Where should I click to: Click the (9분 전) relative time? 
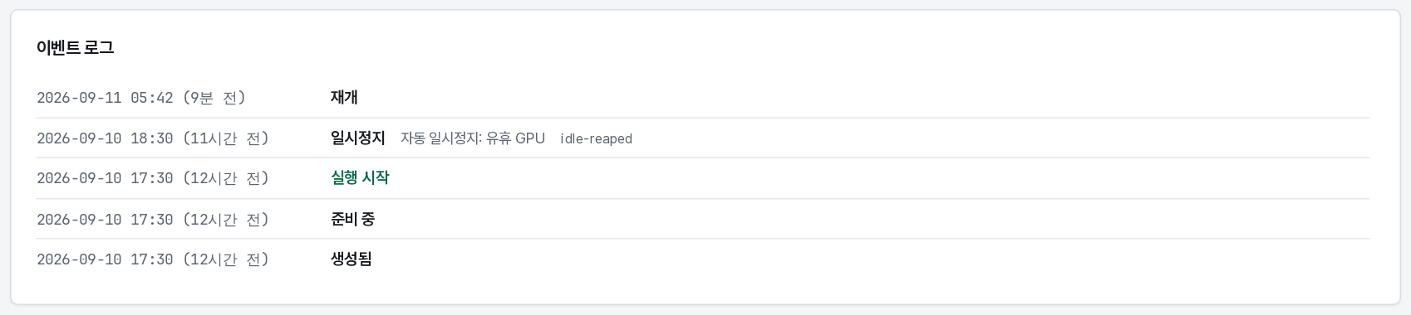[x=214, y=98]
